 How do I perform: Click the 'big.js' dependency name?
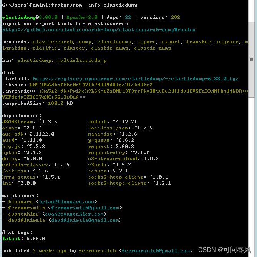pos(11,146)
